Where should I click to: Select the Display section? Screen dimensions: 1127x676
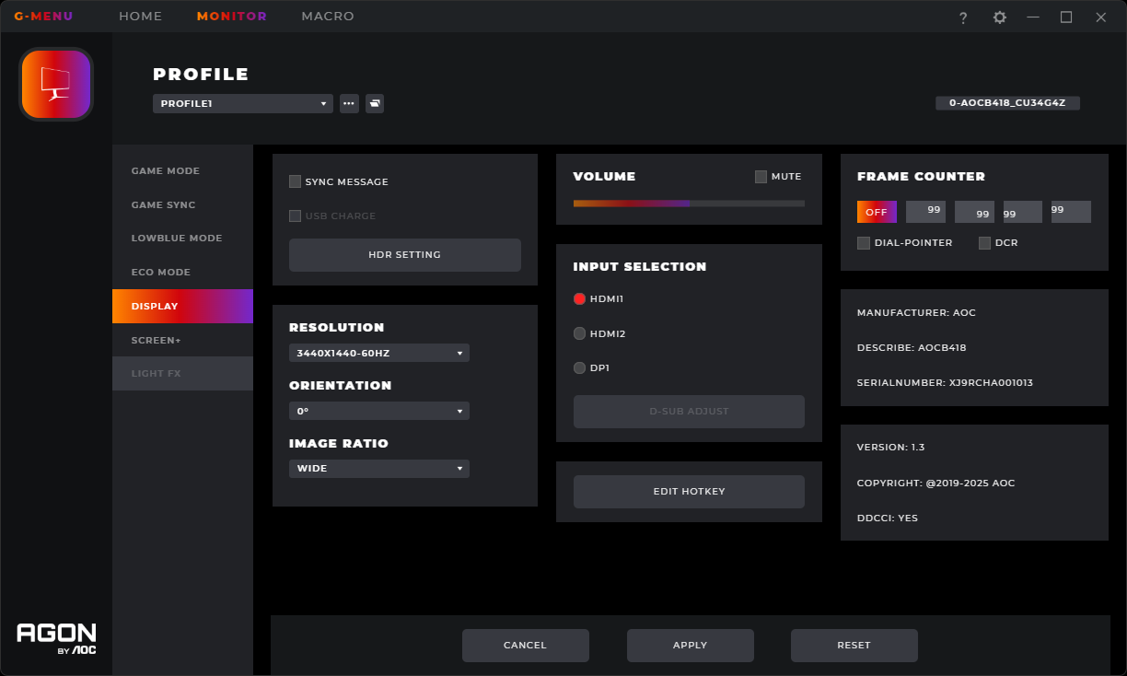click(182, 306)
